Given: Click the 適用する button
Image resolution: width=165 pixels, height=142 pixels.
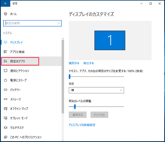Looking at the screenshot, I should pos(78,115).
